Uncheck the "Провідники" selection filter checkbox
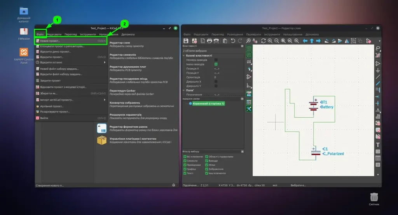This screenshot has width=398, height=215. pos(185,165)
